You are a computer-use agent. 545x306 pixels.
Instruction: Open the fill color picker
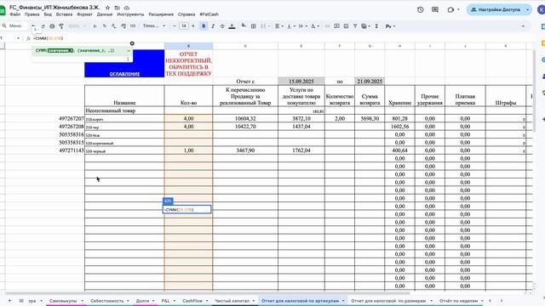tap(244, 26)
